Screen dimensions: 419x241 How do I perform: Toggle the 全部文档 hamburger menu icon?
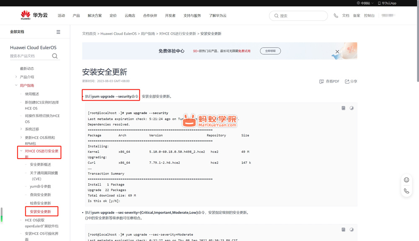click(x=58, y=32)
